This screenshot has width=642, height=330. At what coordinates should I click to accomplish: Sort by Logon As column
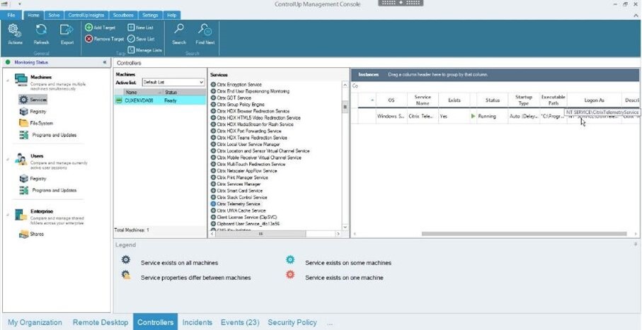(x=594, y=100)
